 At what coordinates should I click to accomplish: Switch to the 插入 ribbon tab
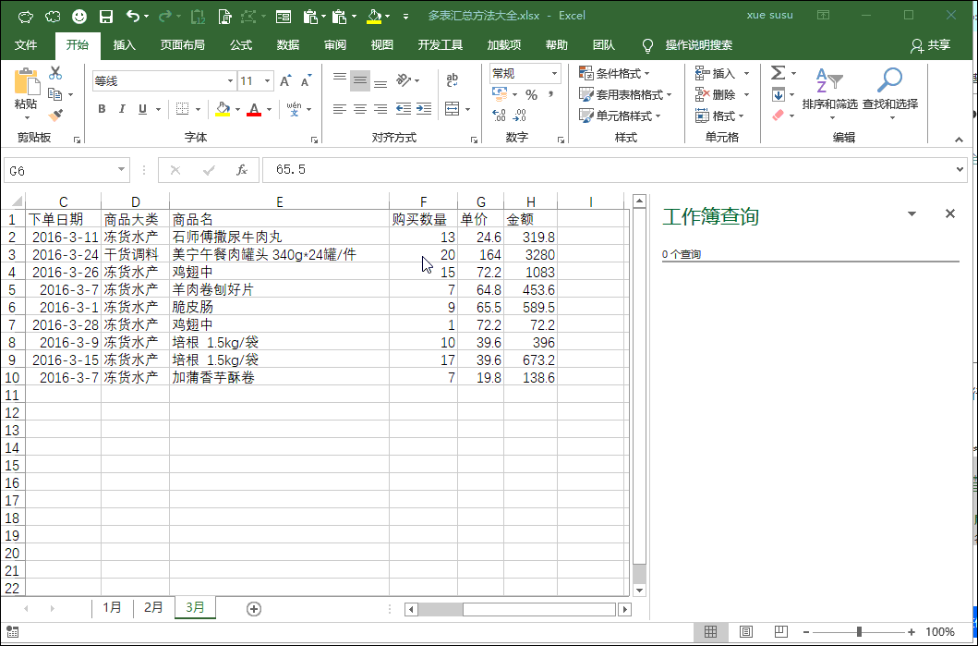coord(124,45)
